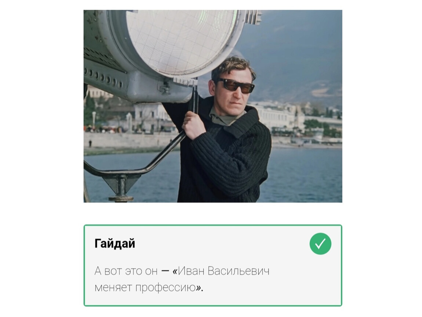Click the words Иван Васильевич
This screenshot has width=422, height=317.
[x=224, y=271]
